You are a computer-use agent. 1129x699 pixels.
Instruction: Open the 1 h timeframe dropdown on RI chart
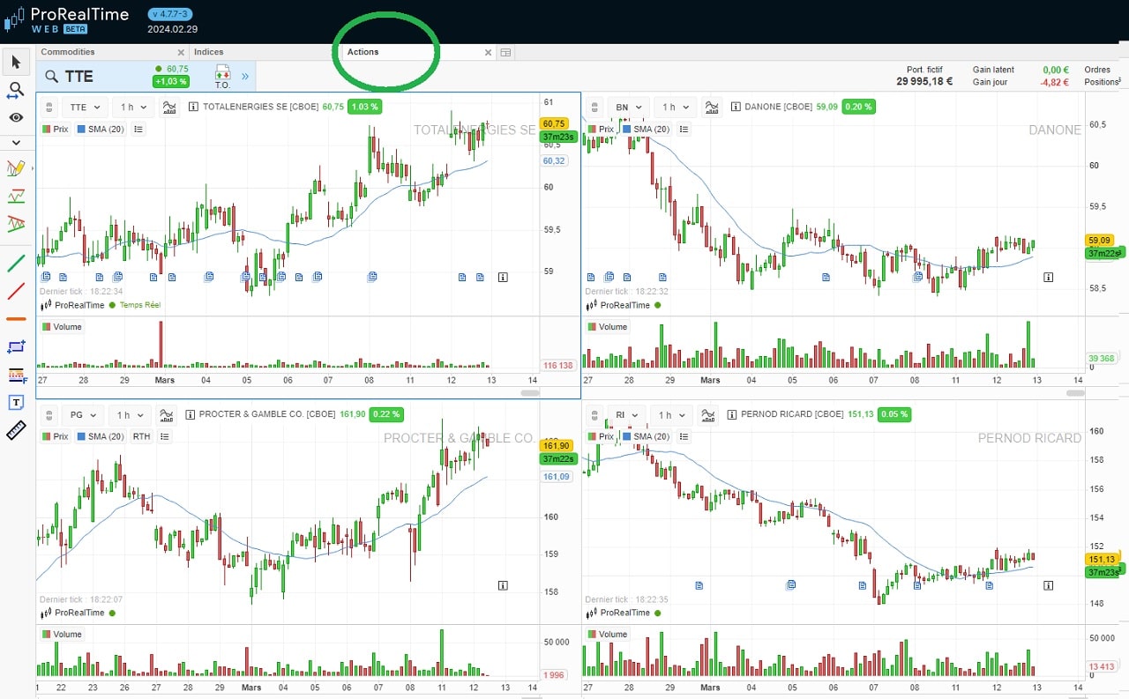click(671, 414)
